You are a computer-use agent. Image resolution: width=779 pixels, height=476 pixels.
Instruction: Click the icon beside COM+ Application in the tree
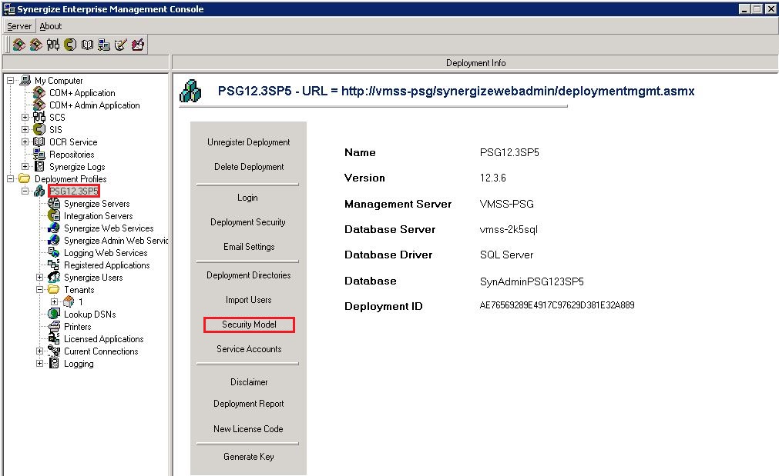click(x=39, y=92)
